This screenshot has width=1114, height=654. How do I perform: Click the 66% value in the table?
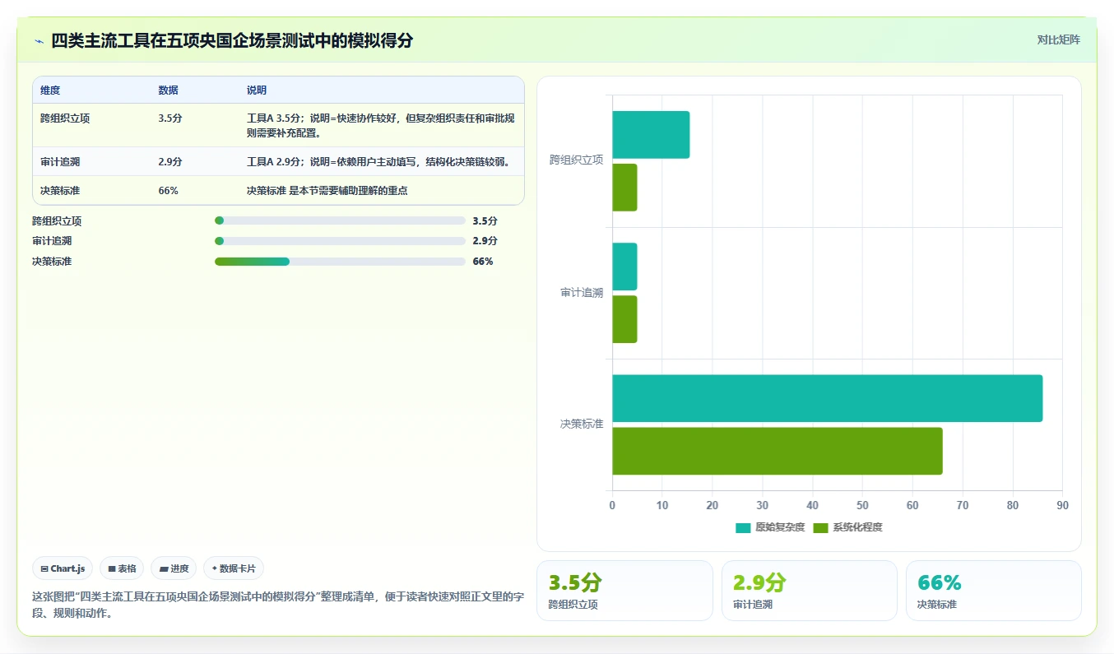click(x=168, y=190)
